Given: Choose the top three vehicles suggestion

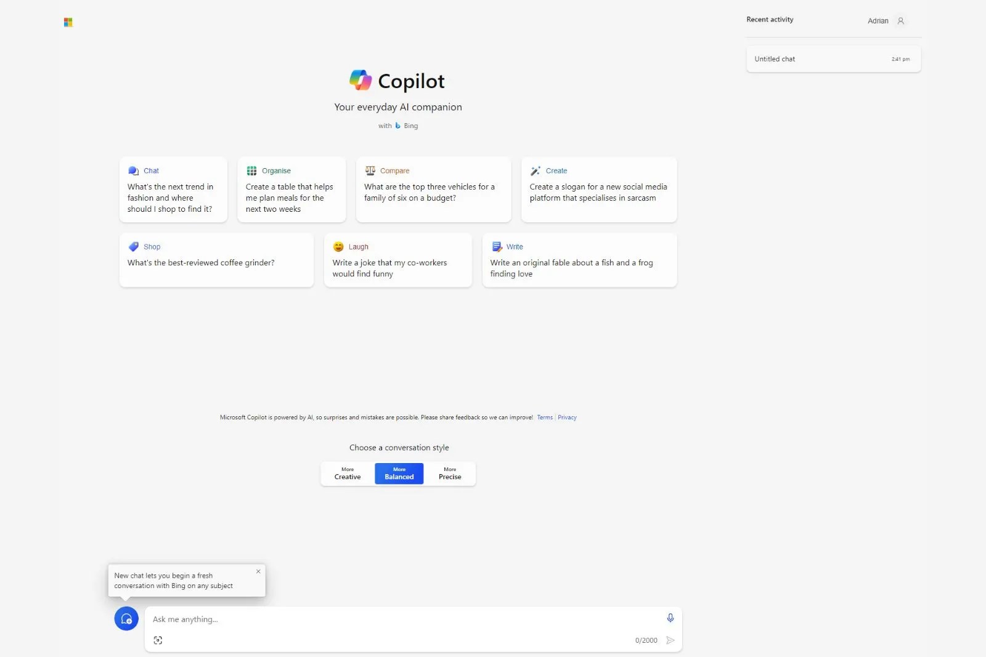Looking at the screenshot, I should [433, 190].
